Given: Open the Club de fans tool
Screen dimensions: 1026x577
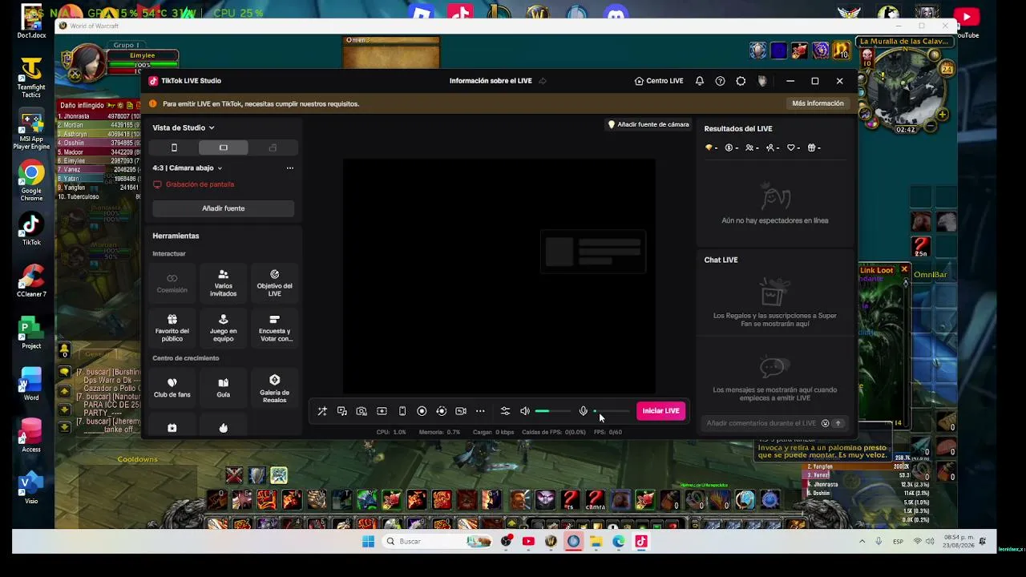Looking at the screenshot, I should click(172, 388).
